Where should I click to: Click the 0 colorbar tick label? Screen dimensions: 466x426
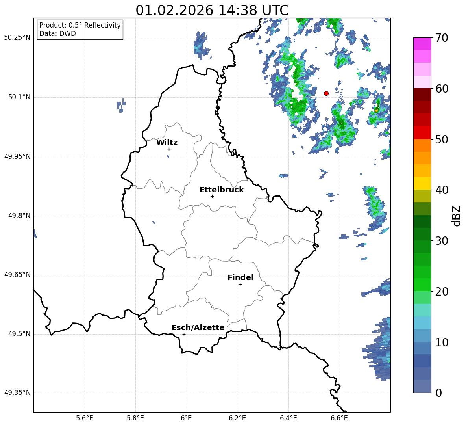438,393
